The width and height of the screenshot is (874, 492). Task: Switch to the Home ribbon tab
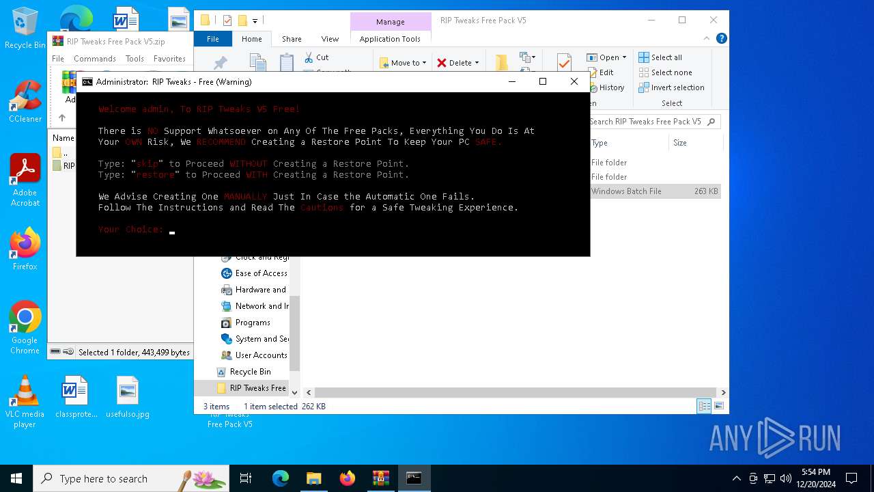click(251, 39)
